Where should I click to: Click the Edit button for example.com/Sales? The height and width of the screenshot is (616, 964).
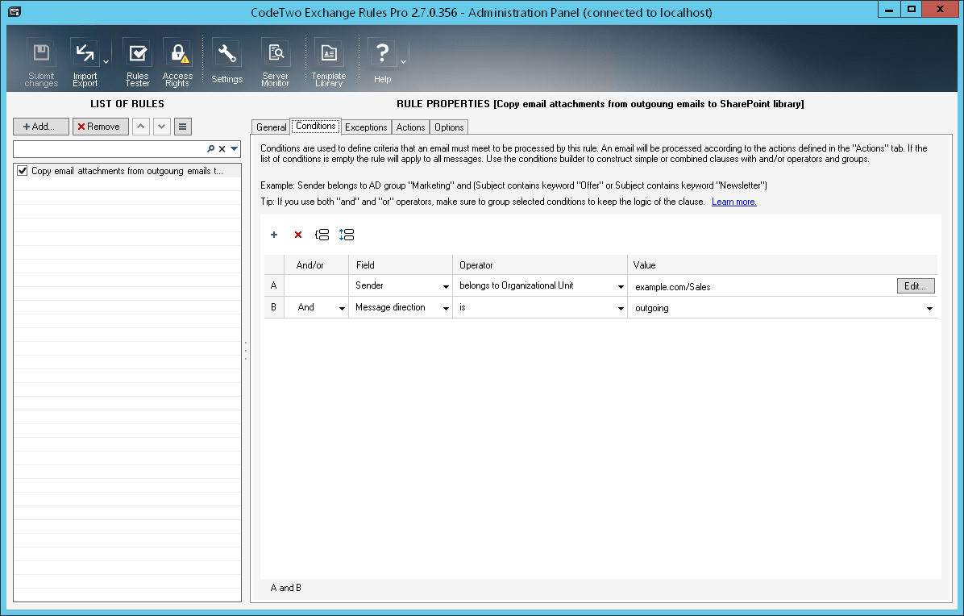916,286
